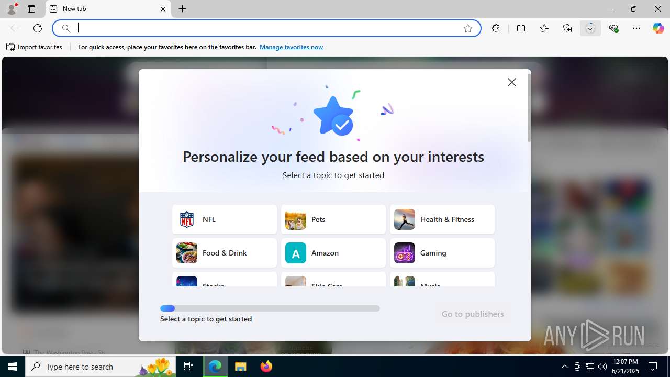Image resolution: width=670 pixels, height=377 pixels.
Task: Click the taskbar search box
Action: 100,367
